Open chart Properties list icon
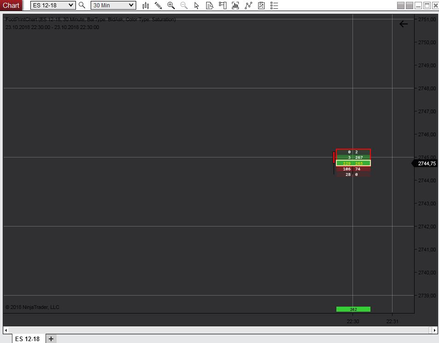This screenshot has height=343, width=439. point(274,6)
